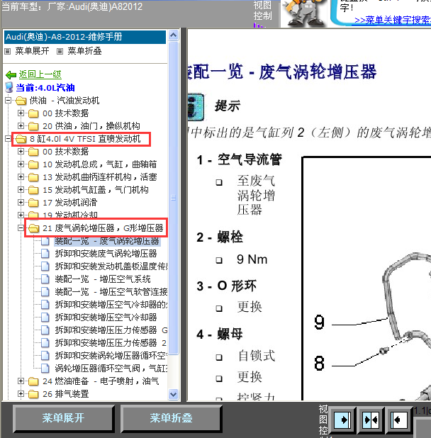Click the small 菜单折叠 icon in tree header
Screen dimensions: 431x438
(60, 52)
